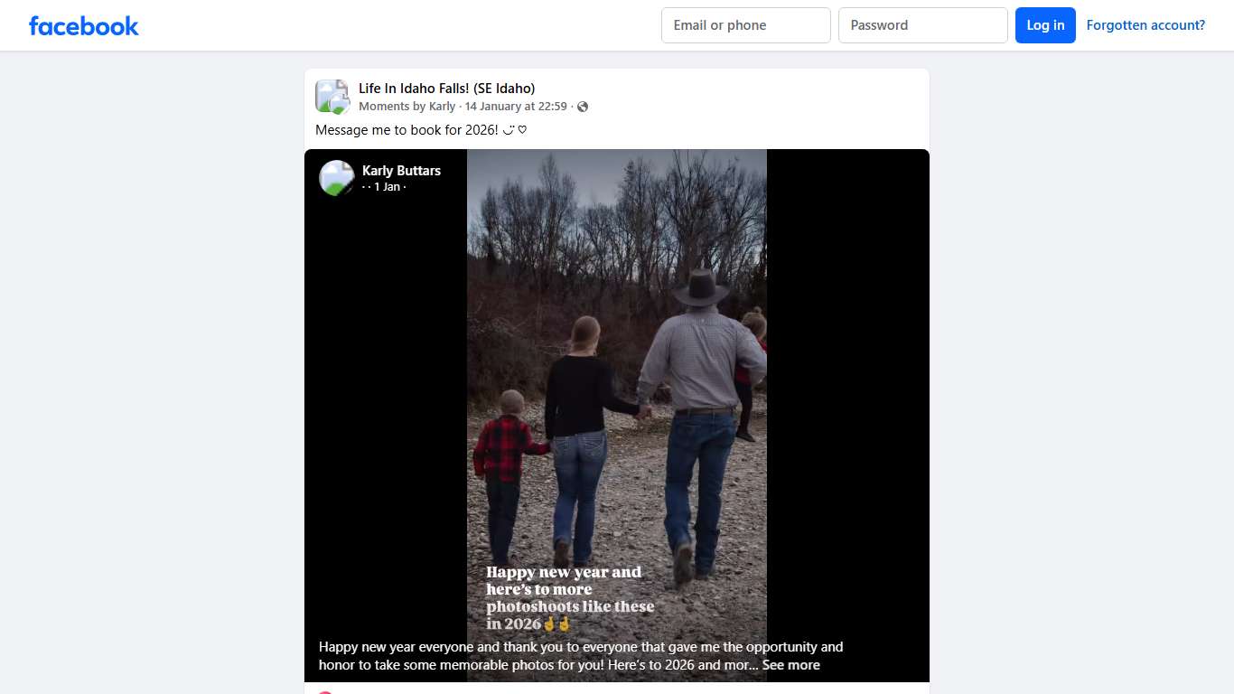Image resolution: width=1234 pixels, height=694 pixels.
Task: Click Karly Buttars' profile picture
Action: (337, 178)
